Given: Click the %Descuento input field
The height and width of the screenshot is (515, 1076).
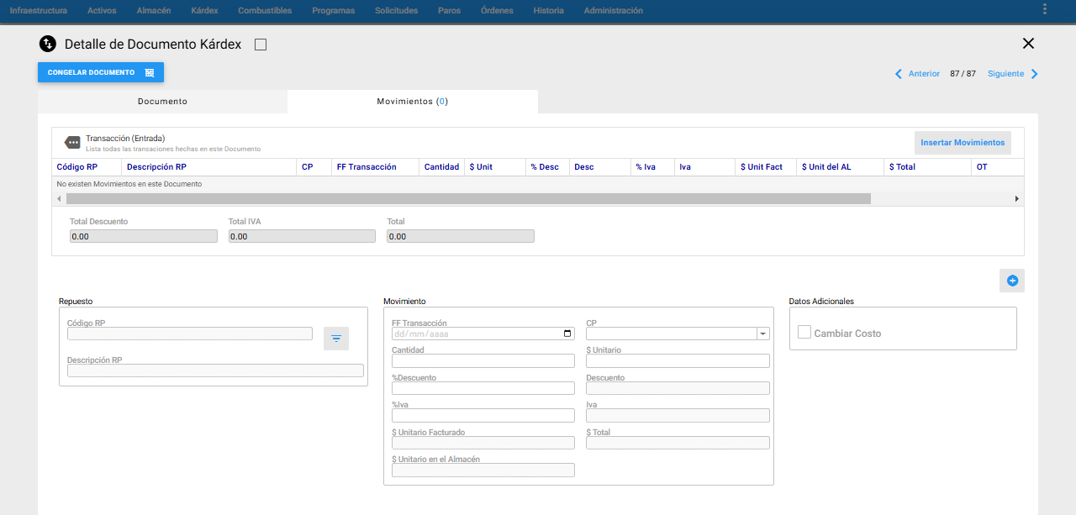Looking at the screenshot, I should (483, 388).
